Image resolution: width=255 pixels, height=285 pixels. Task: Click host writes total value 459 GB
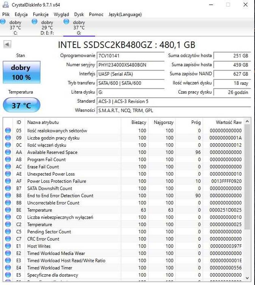[232, 65]
